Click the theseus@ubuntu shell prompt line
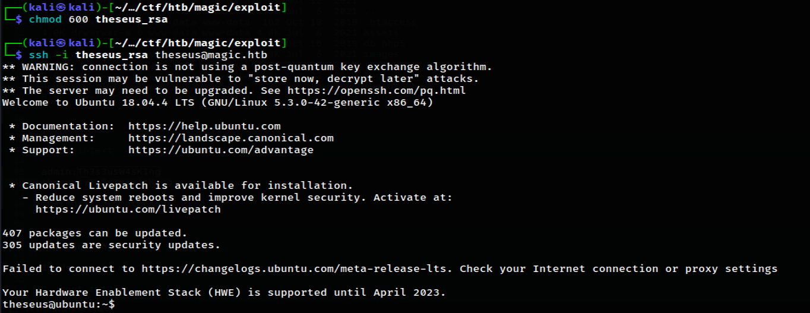The image size is (810, 313). [x=59, y=305]
